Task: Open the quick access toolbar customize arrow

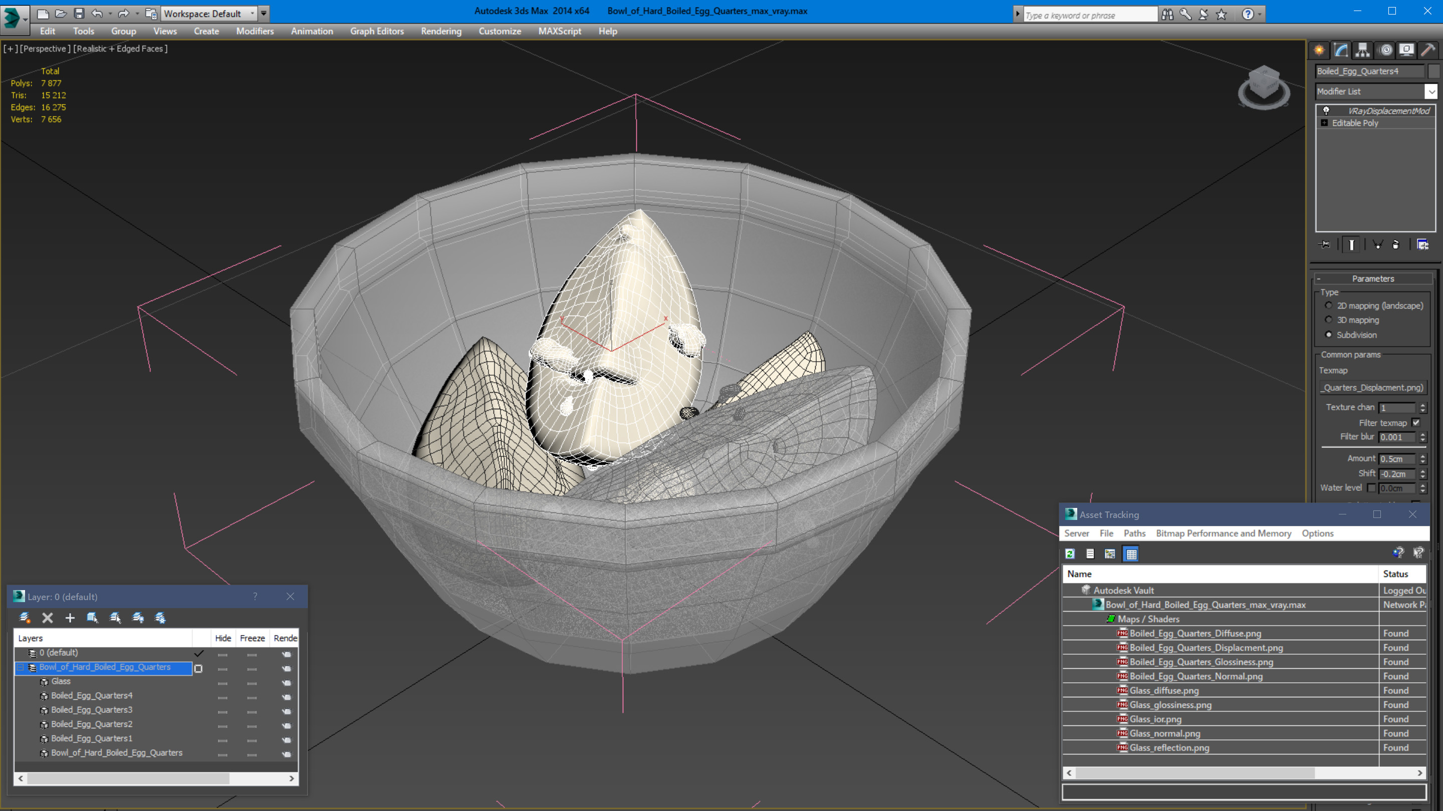Action: click(263, 14)
